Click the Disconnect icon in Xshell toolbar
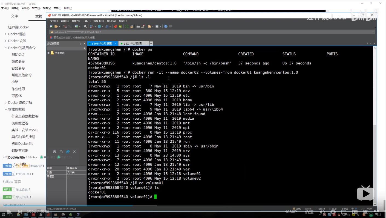The width and height of the screenshot is (386, 218). tap(65, 26)
